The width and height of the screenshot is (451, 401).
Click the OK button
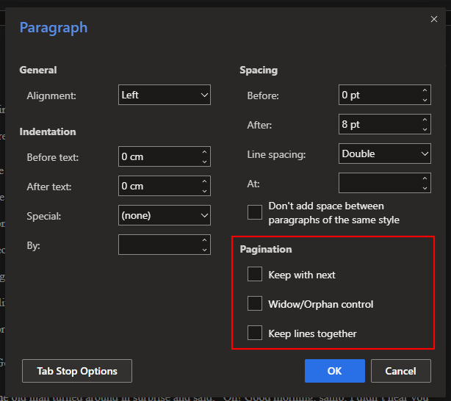(334, 371)
